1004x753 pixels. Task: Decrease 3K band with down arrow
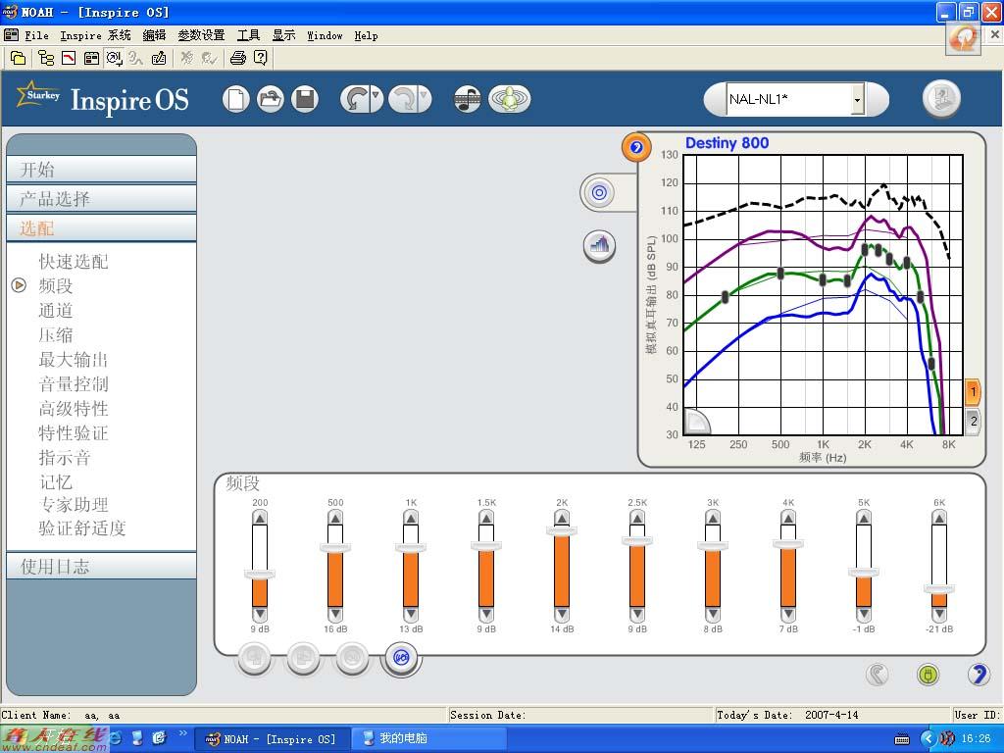713,614
